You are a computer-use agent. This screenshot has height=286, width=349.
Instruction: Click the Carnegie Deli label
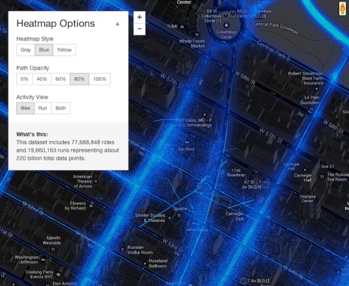[x=234, y=216]
